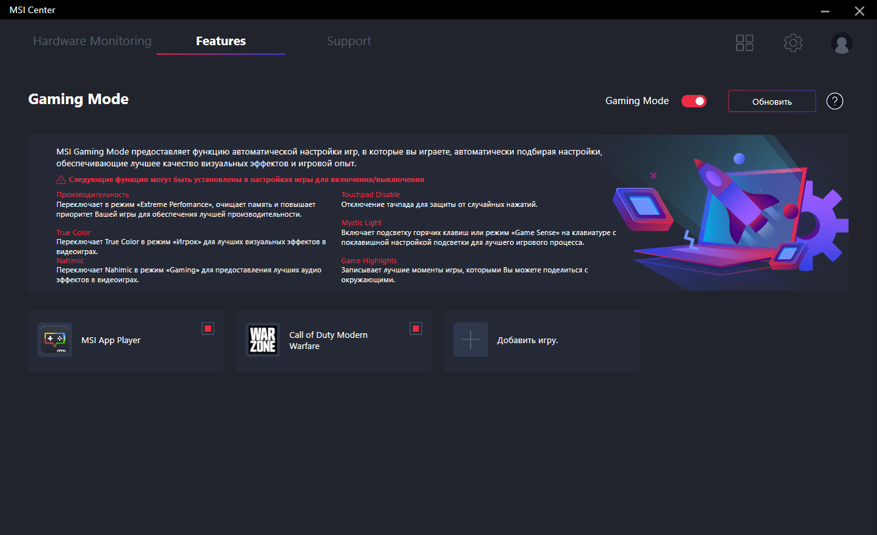Click the Touchpad Disable heading
877x535 pixels.
tap(370, 195)
